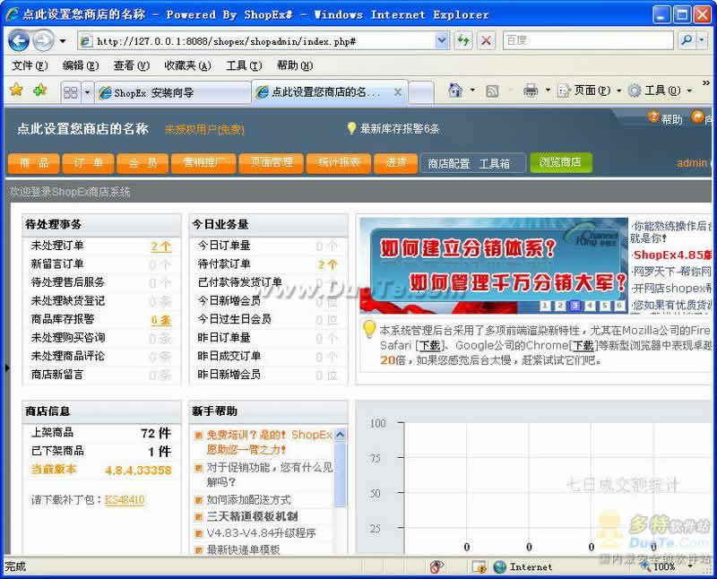Image resolution: width=717 pixels, height=579 pixels.
Task: Open the V4.83-V4.84升级程序 help item
Action: (x=261, y=533)
